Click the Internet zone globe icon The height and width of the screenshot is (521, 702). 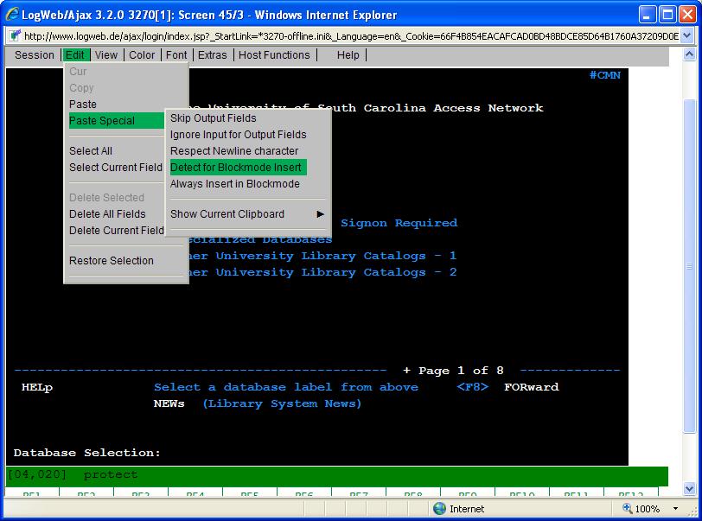point(440,508)
